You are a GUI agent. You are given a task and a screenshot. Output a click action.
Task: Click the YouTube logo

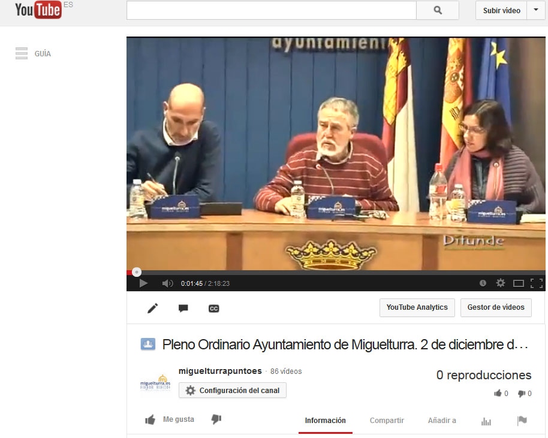point(38,10)
